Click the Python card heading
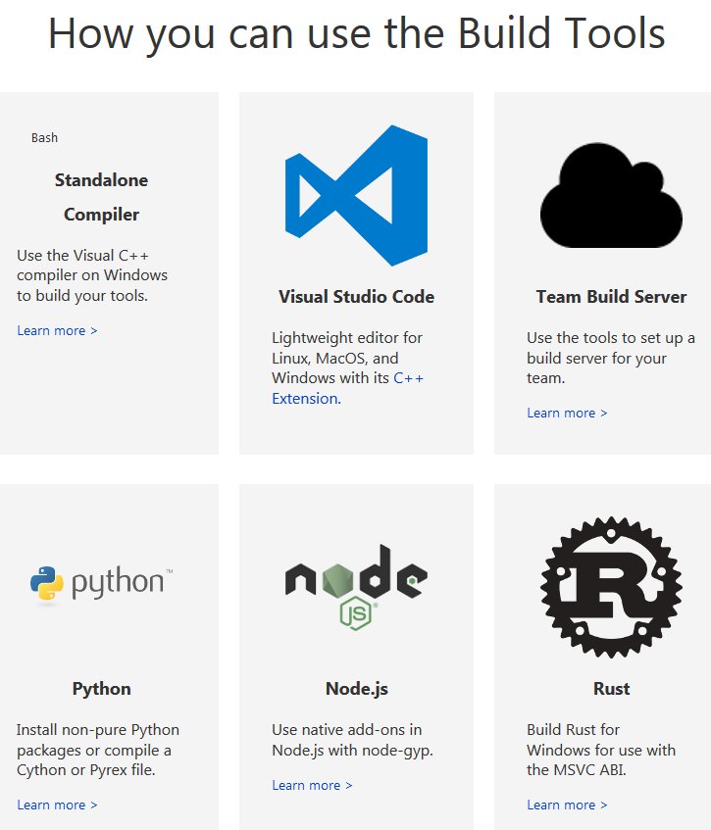The width and height of the screenshot is (711, 830). point(101,689)
